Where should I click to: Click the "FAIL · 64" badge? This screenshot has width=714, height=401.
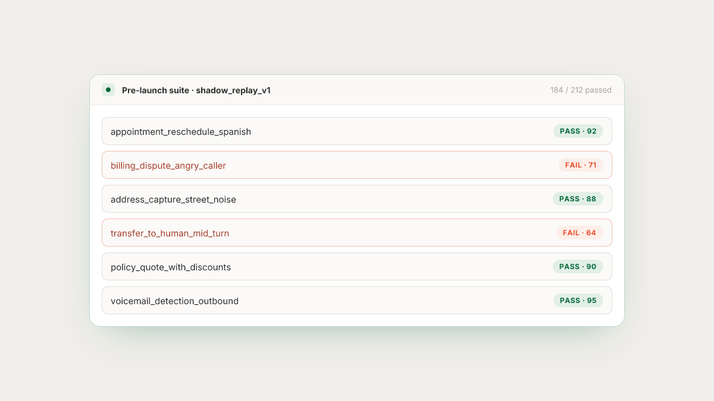click(580, 233)
